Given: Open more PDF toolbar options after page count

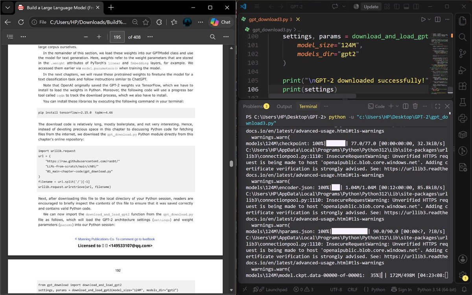Looking at the screenshot, I should 149,37.
